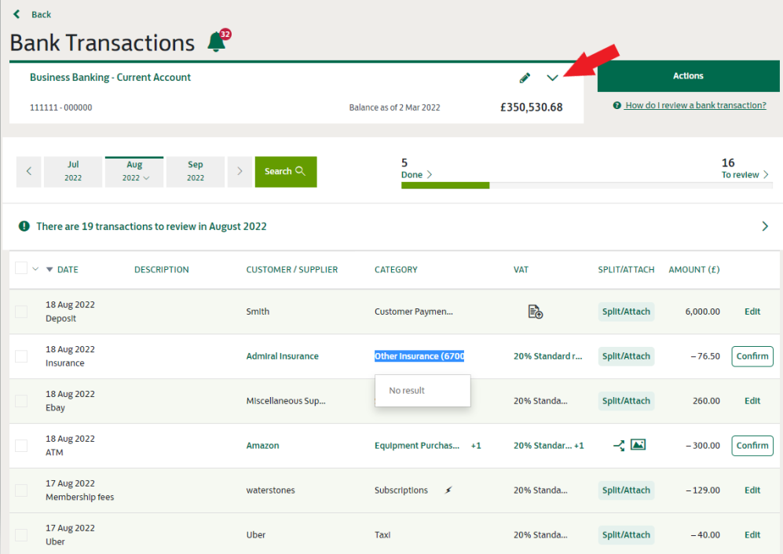Screen dimensions: 783x554
Task: Open the Actions button
Action: [688, 76]
